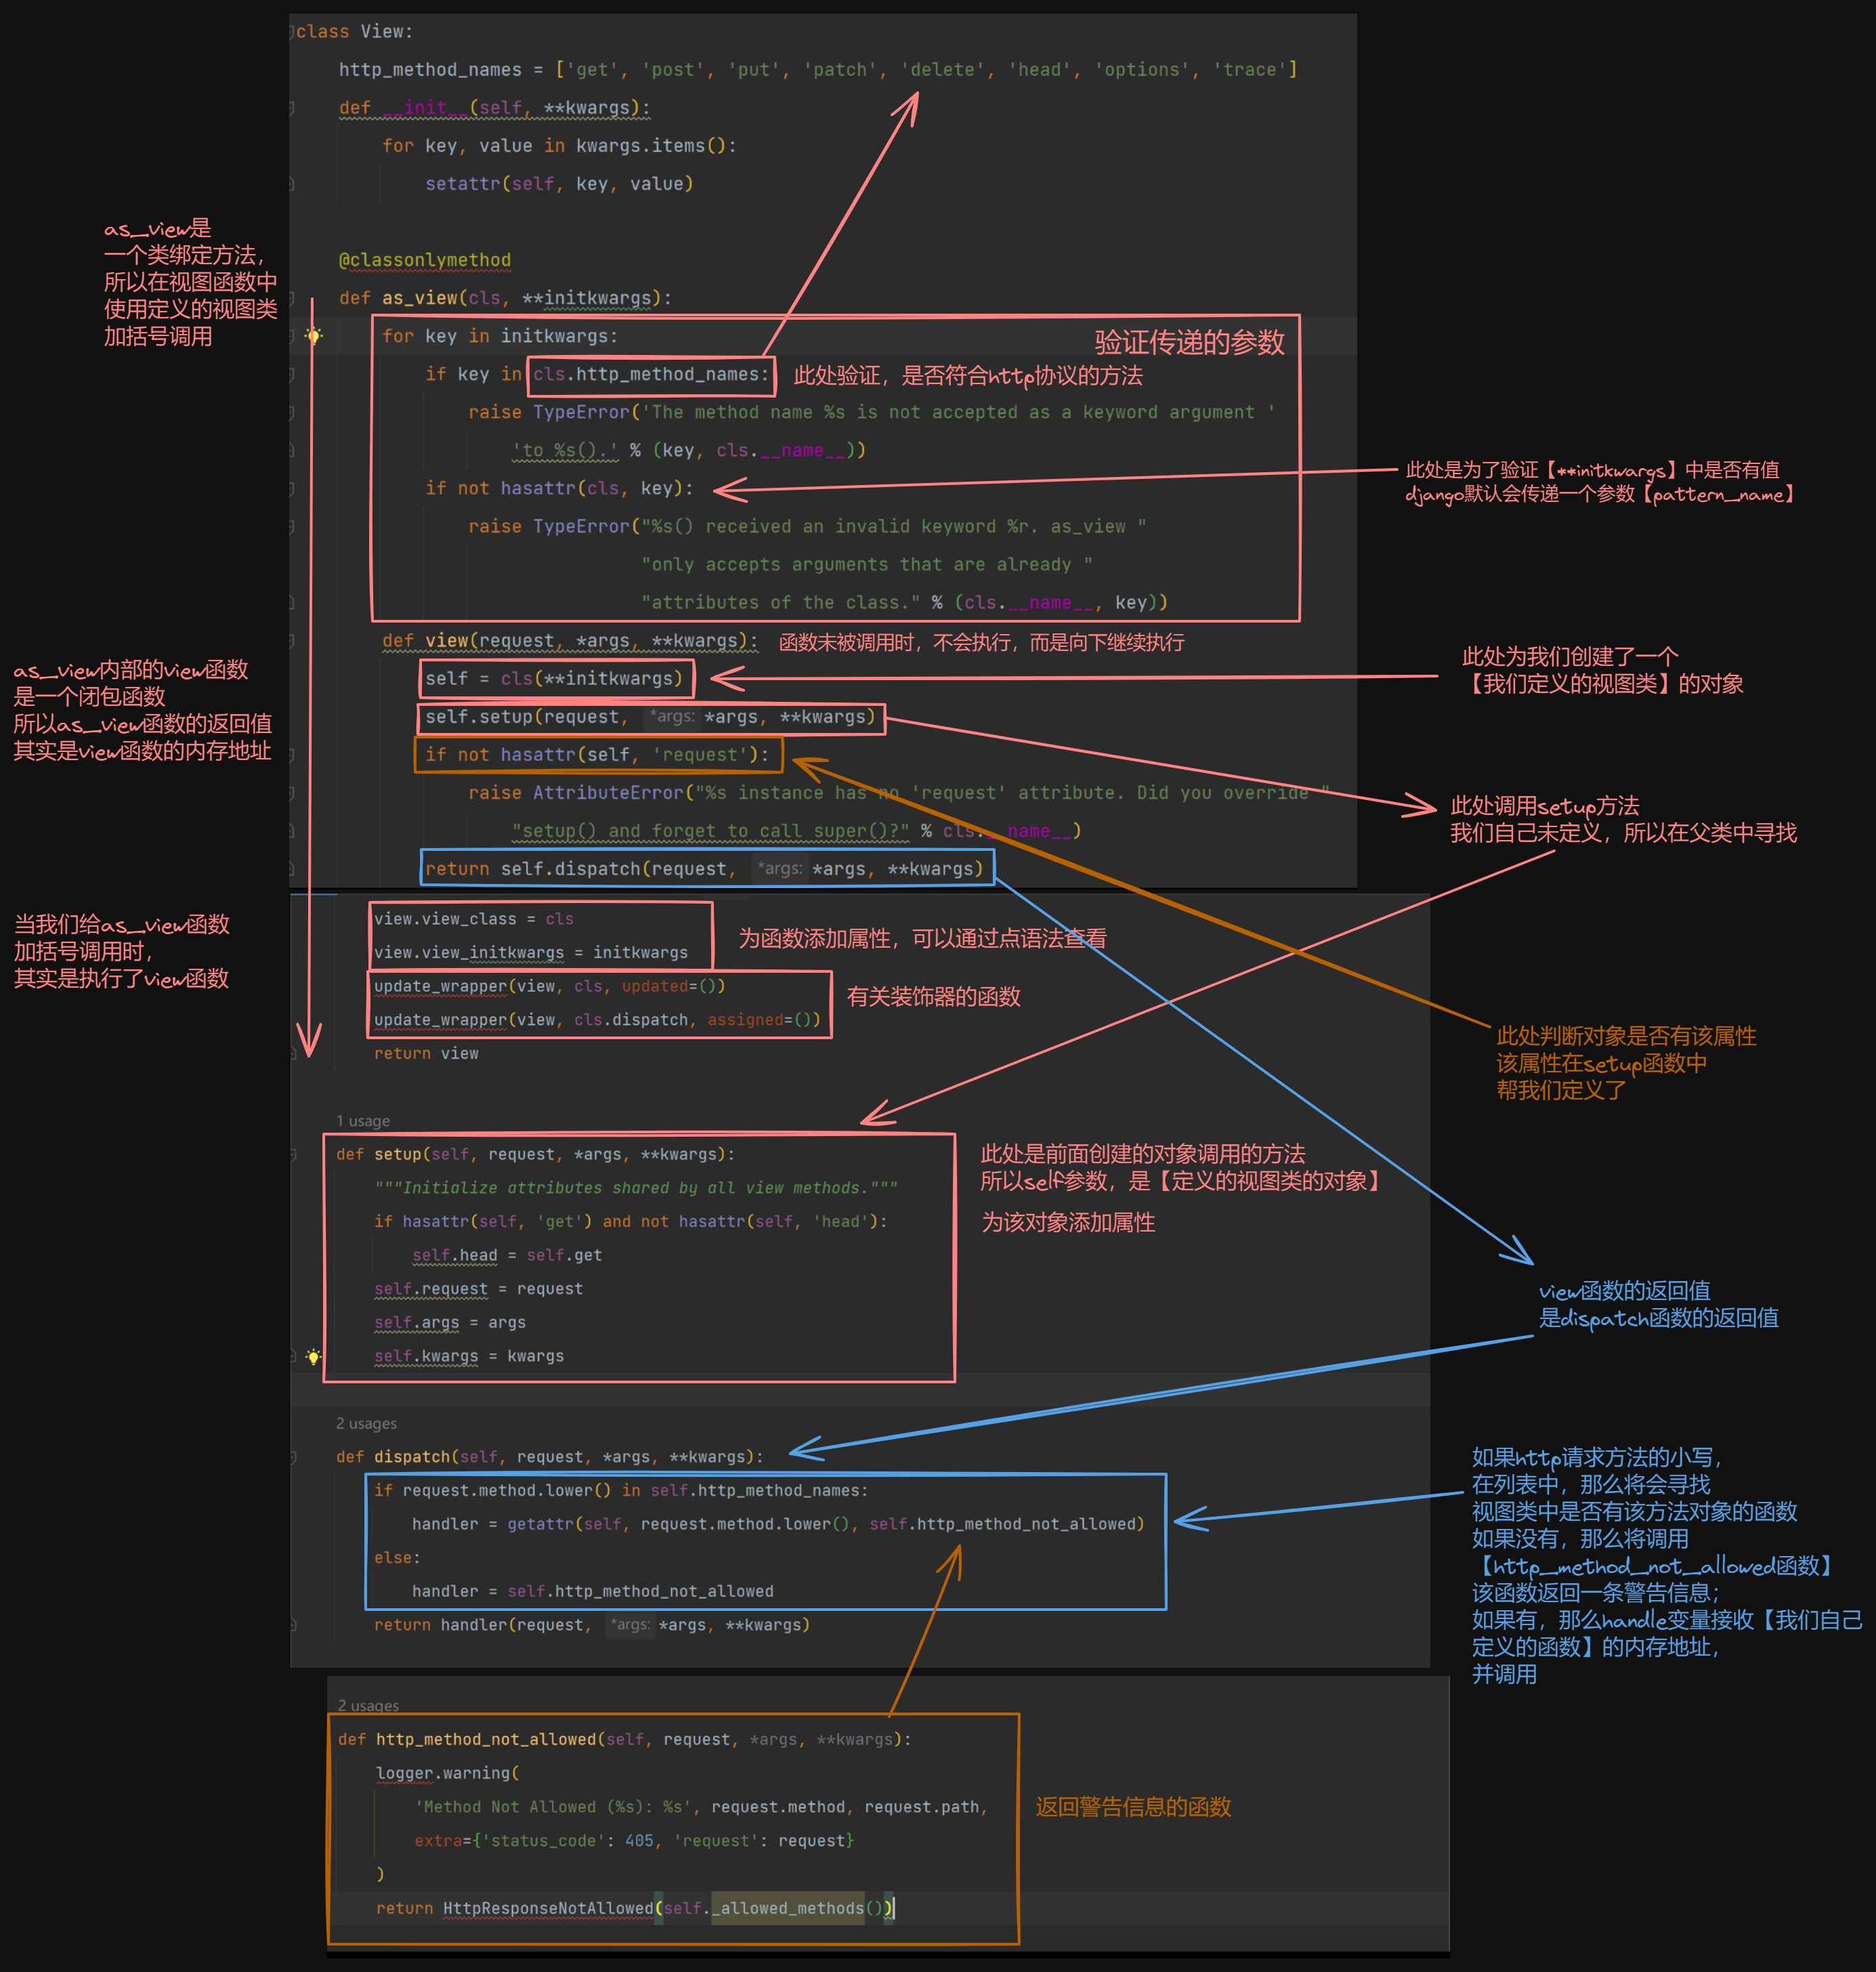
Task: Click 'handler = self.http_method_not_allowed' under else
Action: click(x=593, y=1591)
